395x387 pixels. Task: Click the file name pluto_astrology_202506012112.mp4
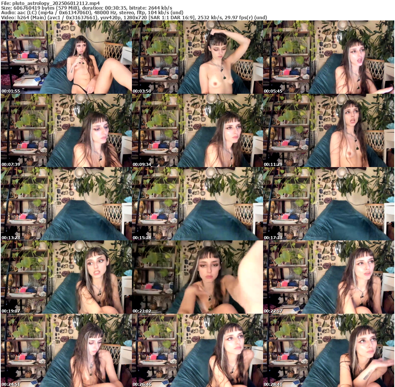[x=56, y=3]
